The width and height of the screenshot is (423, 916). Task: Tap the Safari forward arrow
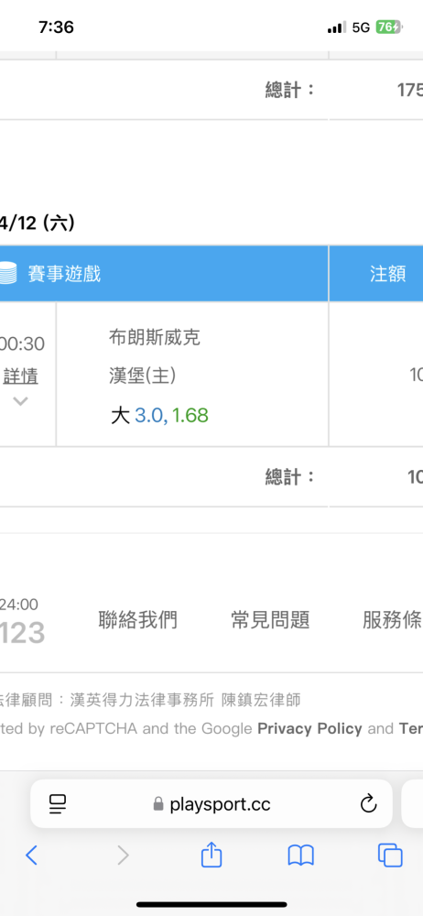coord(123,856)
